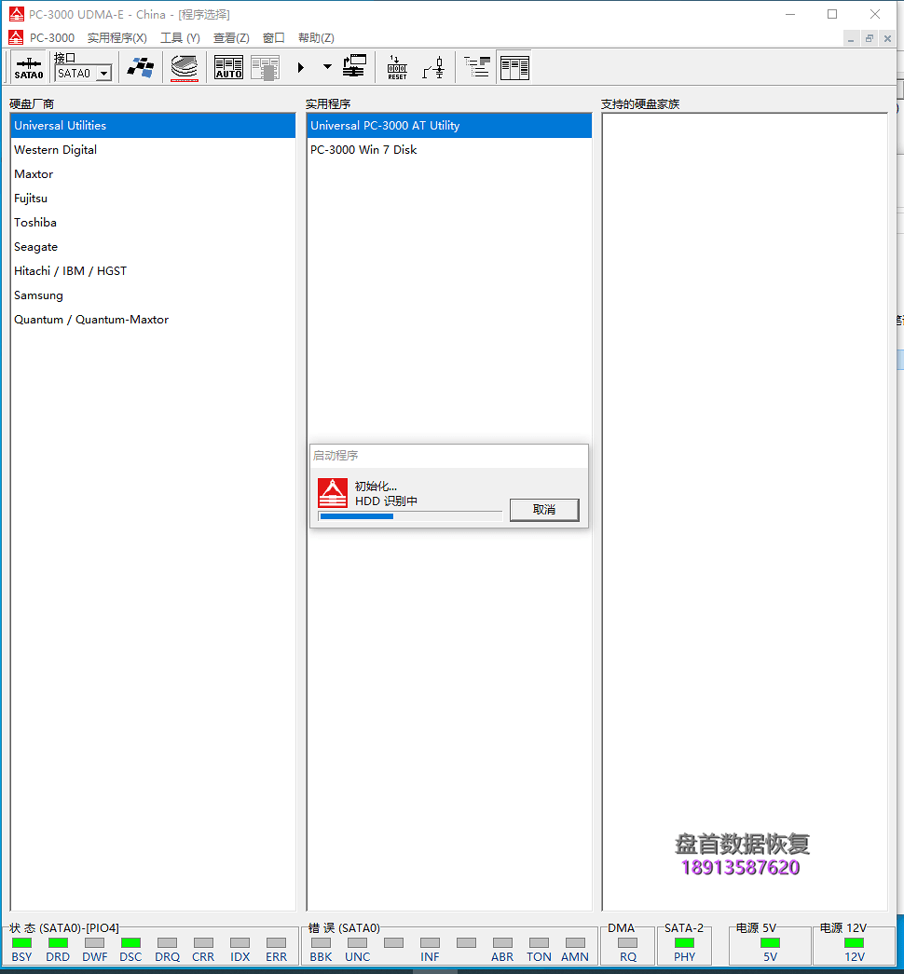Close the inner 程序选择 child window
Image resolution: width=904 pixels, height=974 pixels.
(887, 38)
